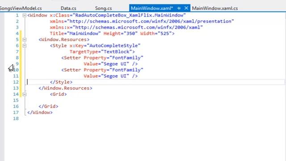The width and height of the screenshot is (286, 161).
Task: Switch to the SongsViewModel.cs tab
Action: coord(21,8)
